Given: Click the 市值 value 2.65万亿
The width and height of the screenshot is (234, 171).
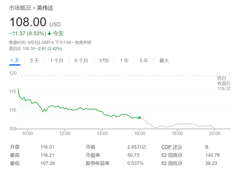Looking at the screenshot, I should tap(137, 147).
